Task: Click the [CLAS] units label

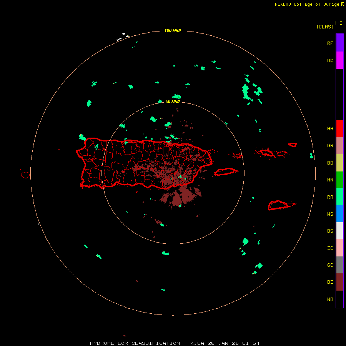Action: (x=324, y=27)
